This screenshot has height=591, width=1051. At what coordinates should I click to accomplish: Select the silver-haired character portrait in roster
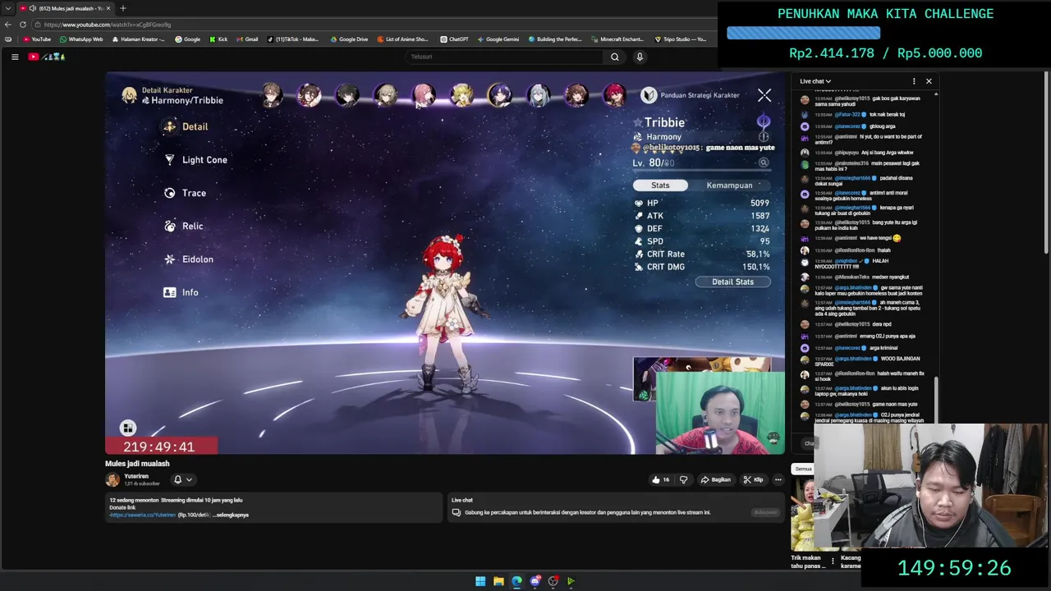539,95
